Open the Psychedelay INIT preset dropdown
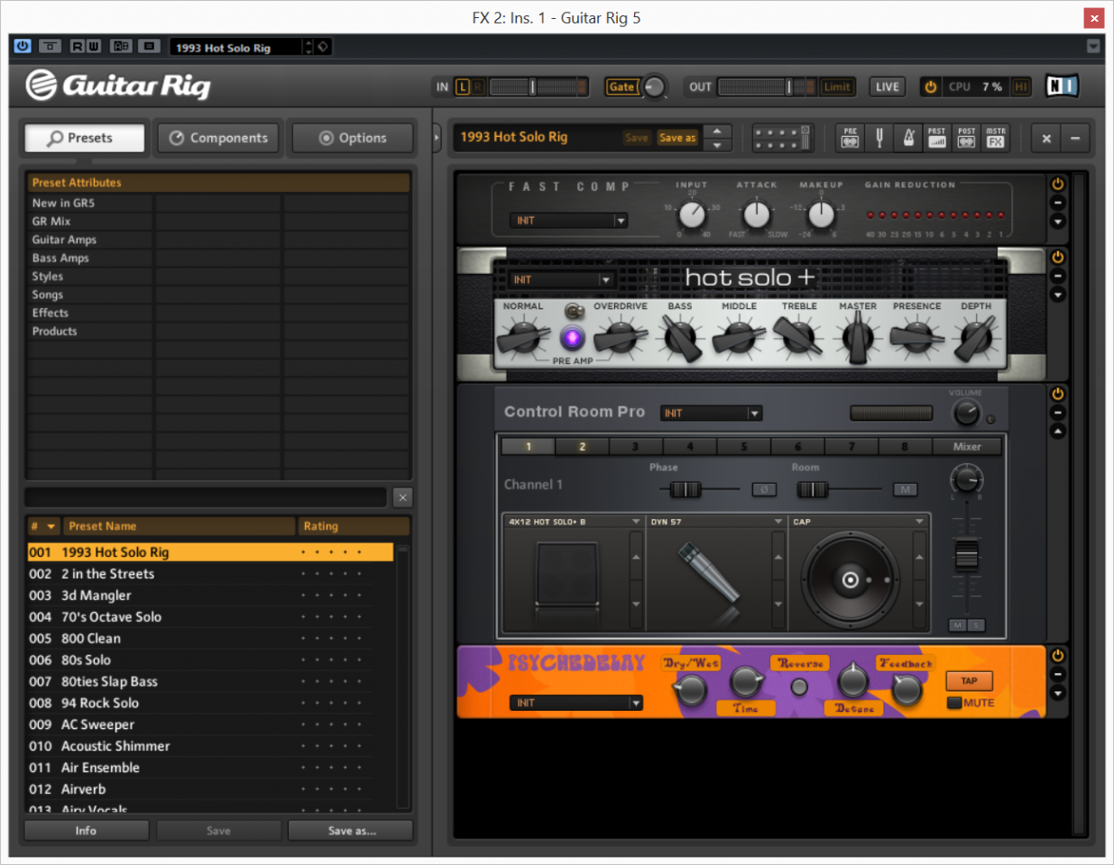The width and height of the screenshot is (1114, 865). click(x=576, y=703)
